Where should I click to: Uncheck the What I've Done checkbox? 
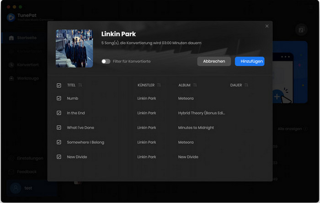[x=59, y=128]
